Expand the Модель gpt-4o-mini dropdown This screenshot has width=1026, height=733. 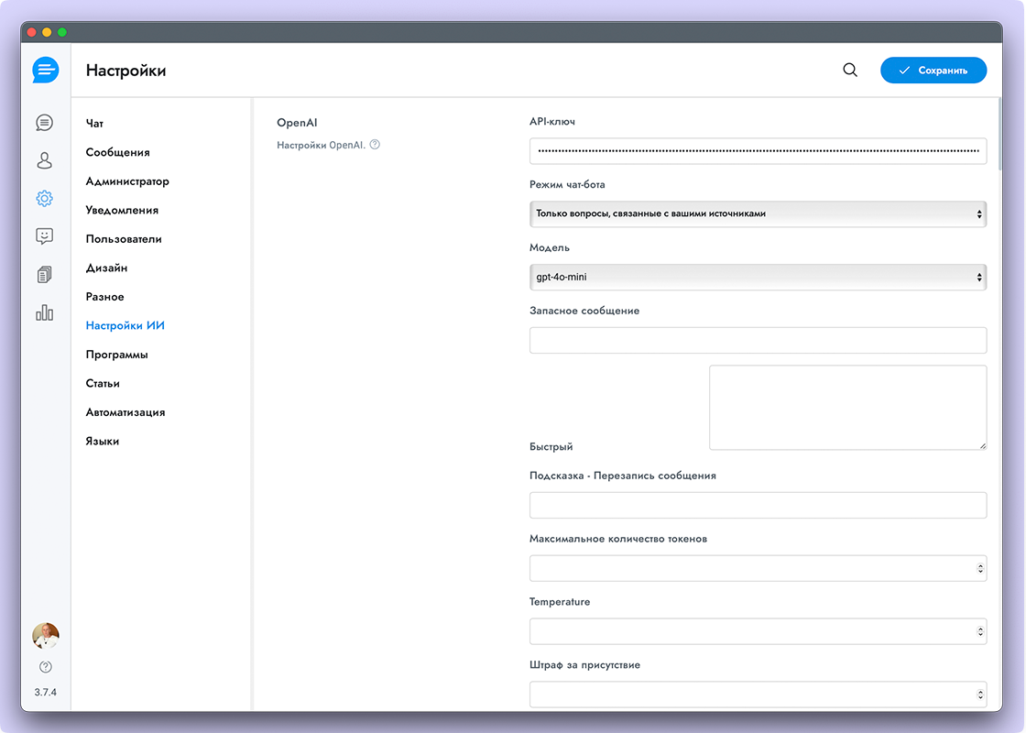[x=758, y=277]
